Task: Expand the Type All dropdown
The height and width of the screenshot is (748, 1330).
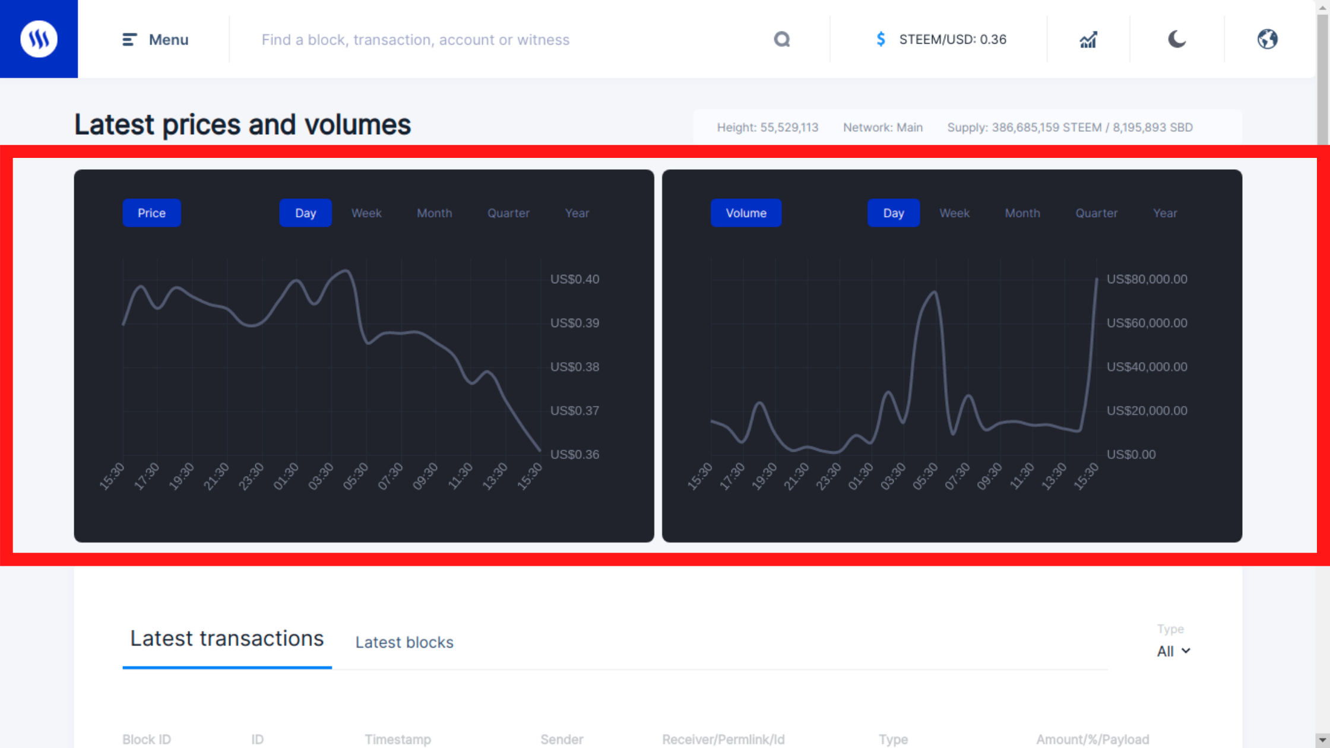Action: (x=1174, y=651)
